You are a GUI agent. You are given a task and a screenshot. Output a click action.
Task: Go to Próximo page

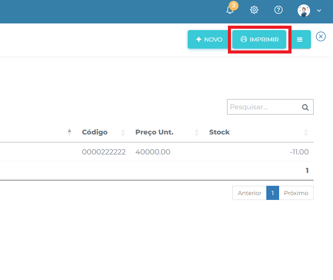click(296, 193)
